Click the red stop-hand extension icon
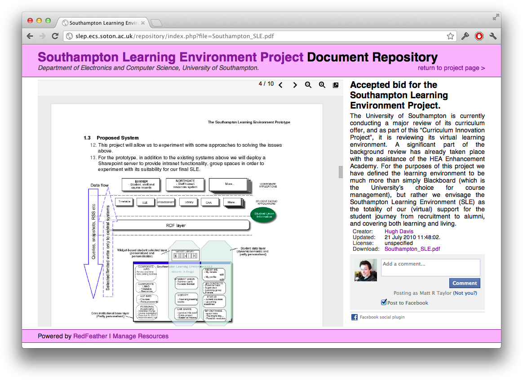This screenshot has width=523, height=380. pos(479,36)
